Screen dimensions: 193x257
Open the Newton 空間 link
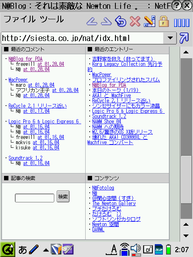click(x=105, y=224)
